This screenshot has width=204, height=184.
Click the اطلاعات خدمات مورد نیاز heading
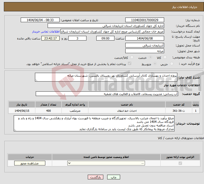click(x=182, y=85)
